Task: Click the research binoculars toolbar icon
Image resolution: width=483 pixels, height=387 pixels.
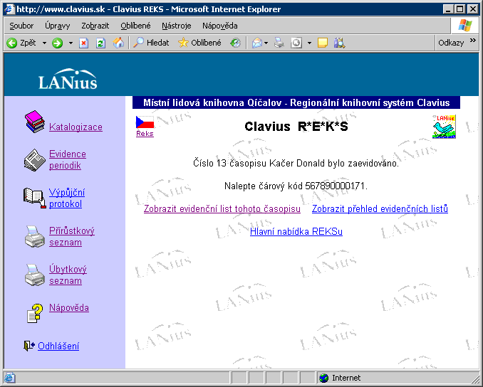Action: tap(340, 43)
